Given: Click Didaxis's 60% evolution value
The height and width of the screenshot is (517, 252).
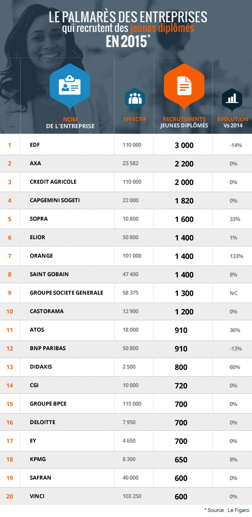Looking at the screenshot, I should [x=234, y=367].
